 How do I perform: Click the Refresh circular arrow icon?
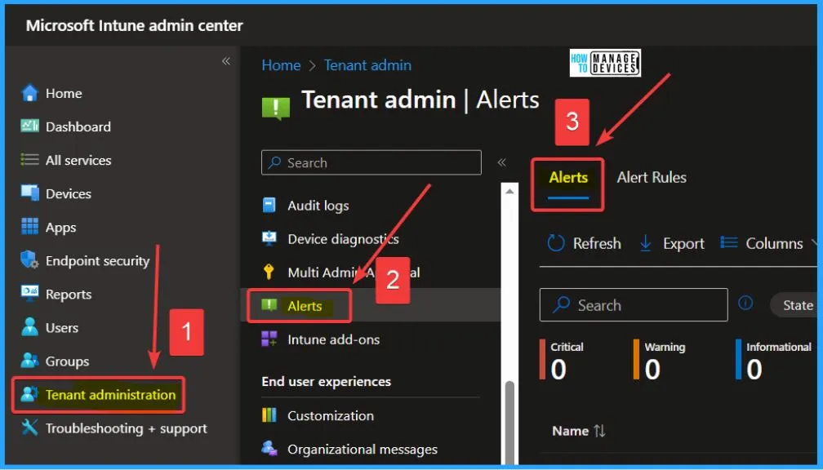coord(556,243)
